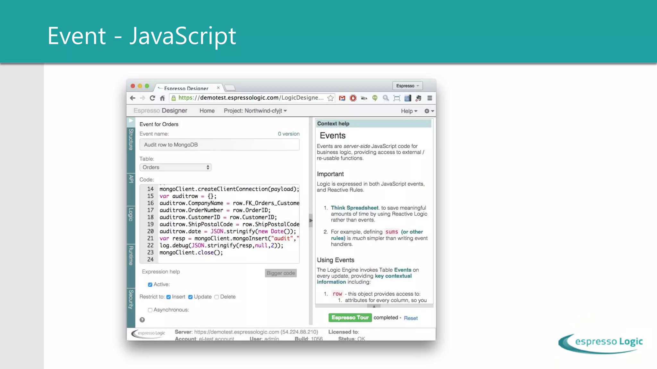Click the Espresso Tour button
The width and height of the screenshot is (657, 369).
(x=350, y=317)
